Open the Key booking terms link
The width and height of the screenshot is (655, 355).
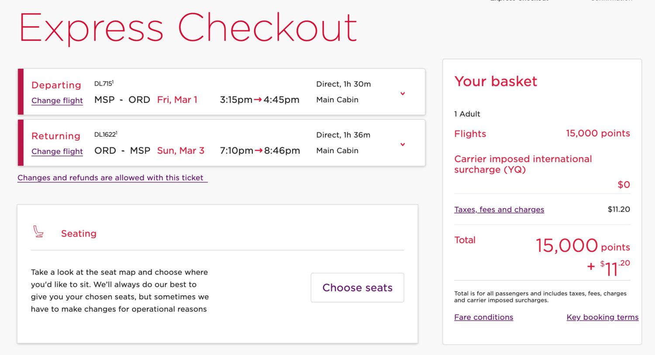tap(602, 317)
